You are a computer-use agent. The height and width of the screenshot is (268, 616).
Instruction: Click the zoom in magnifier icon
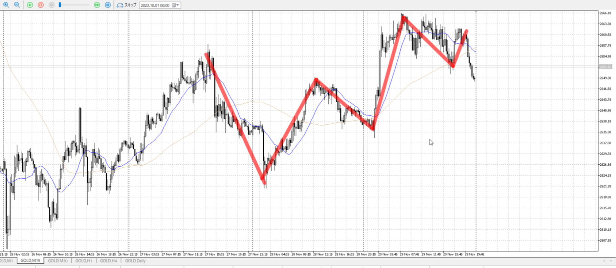click(6, 5)
